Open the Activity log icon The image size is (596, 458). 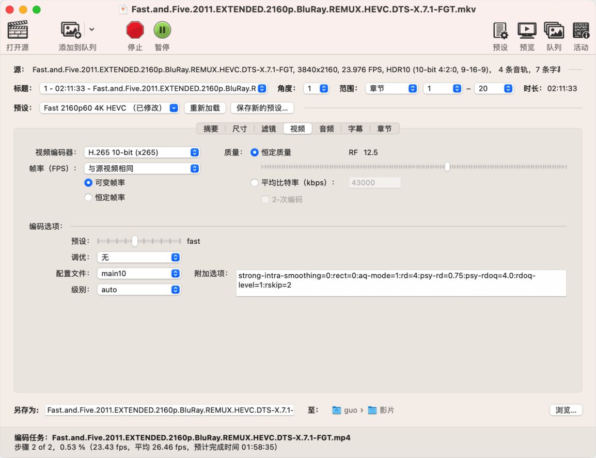(x=581, y=30)
